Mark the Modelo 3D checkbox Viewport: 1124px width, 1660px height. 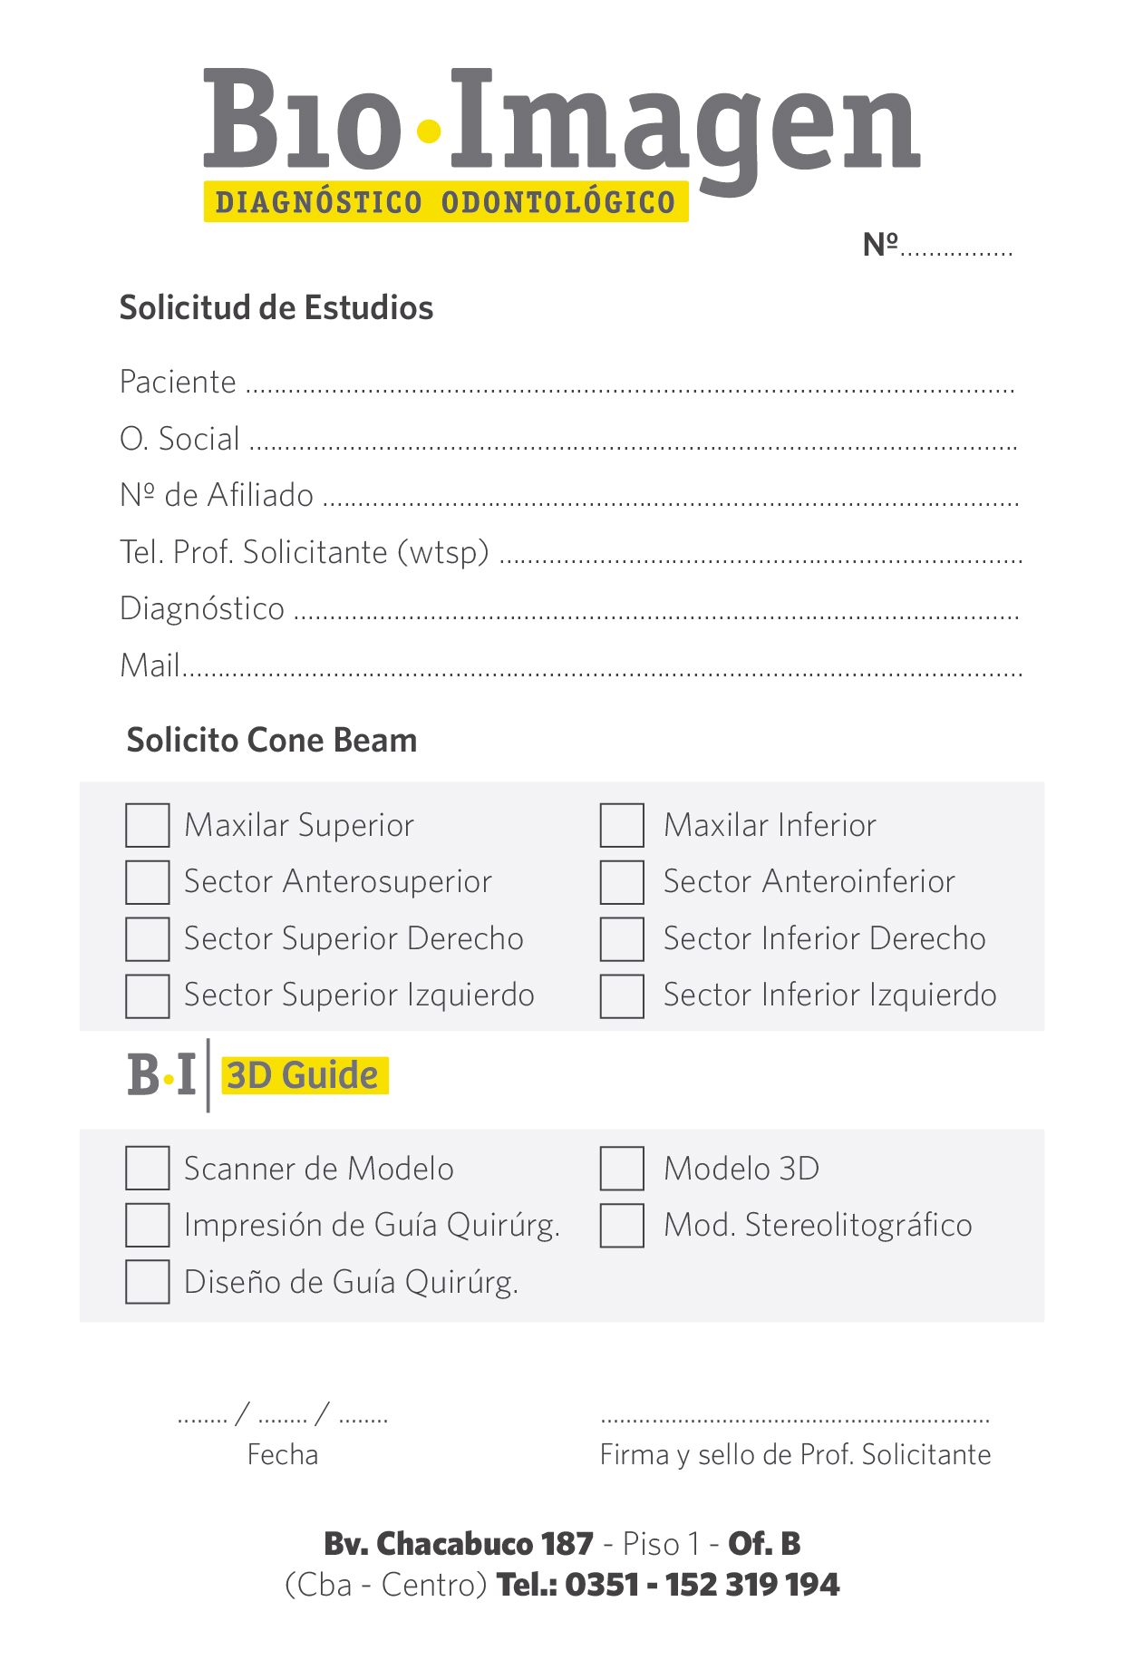[622, 1168]
